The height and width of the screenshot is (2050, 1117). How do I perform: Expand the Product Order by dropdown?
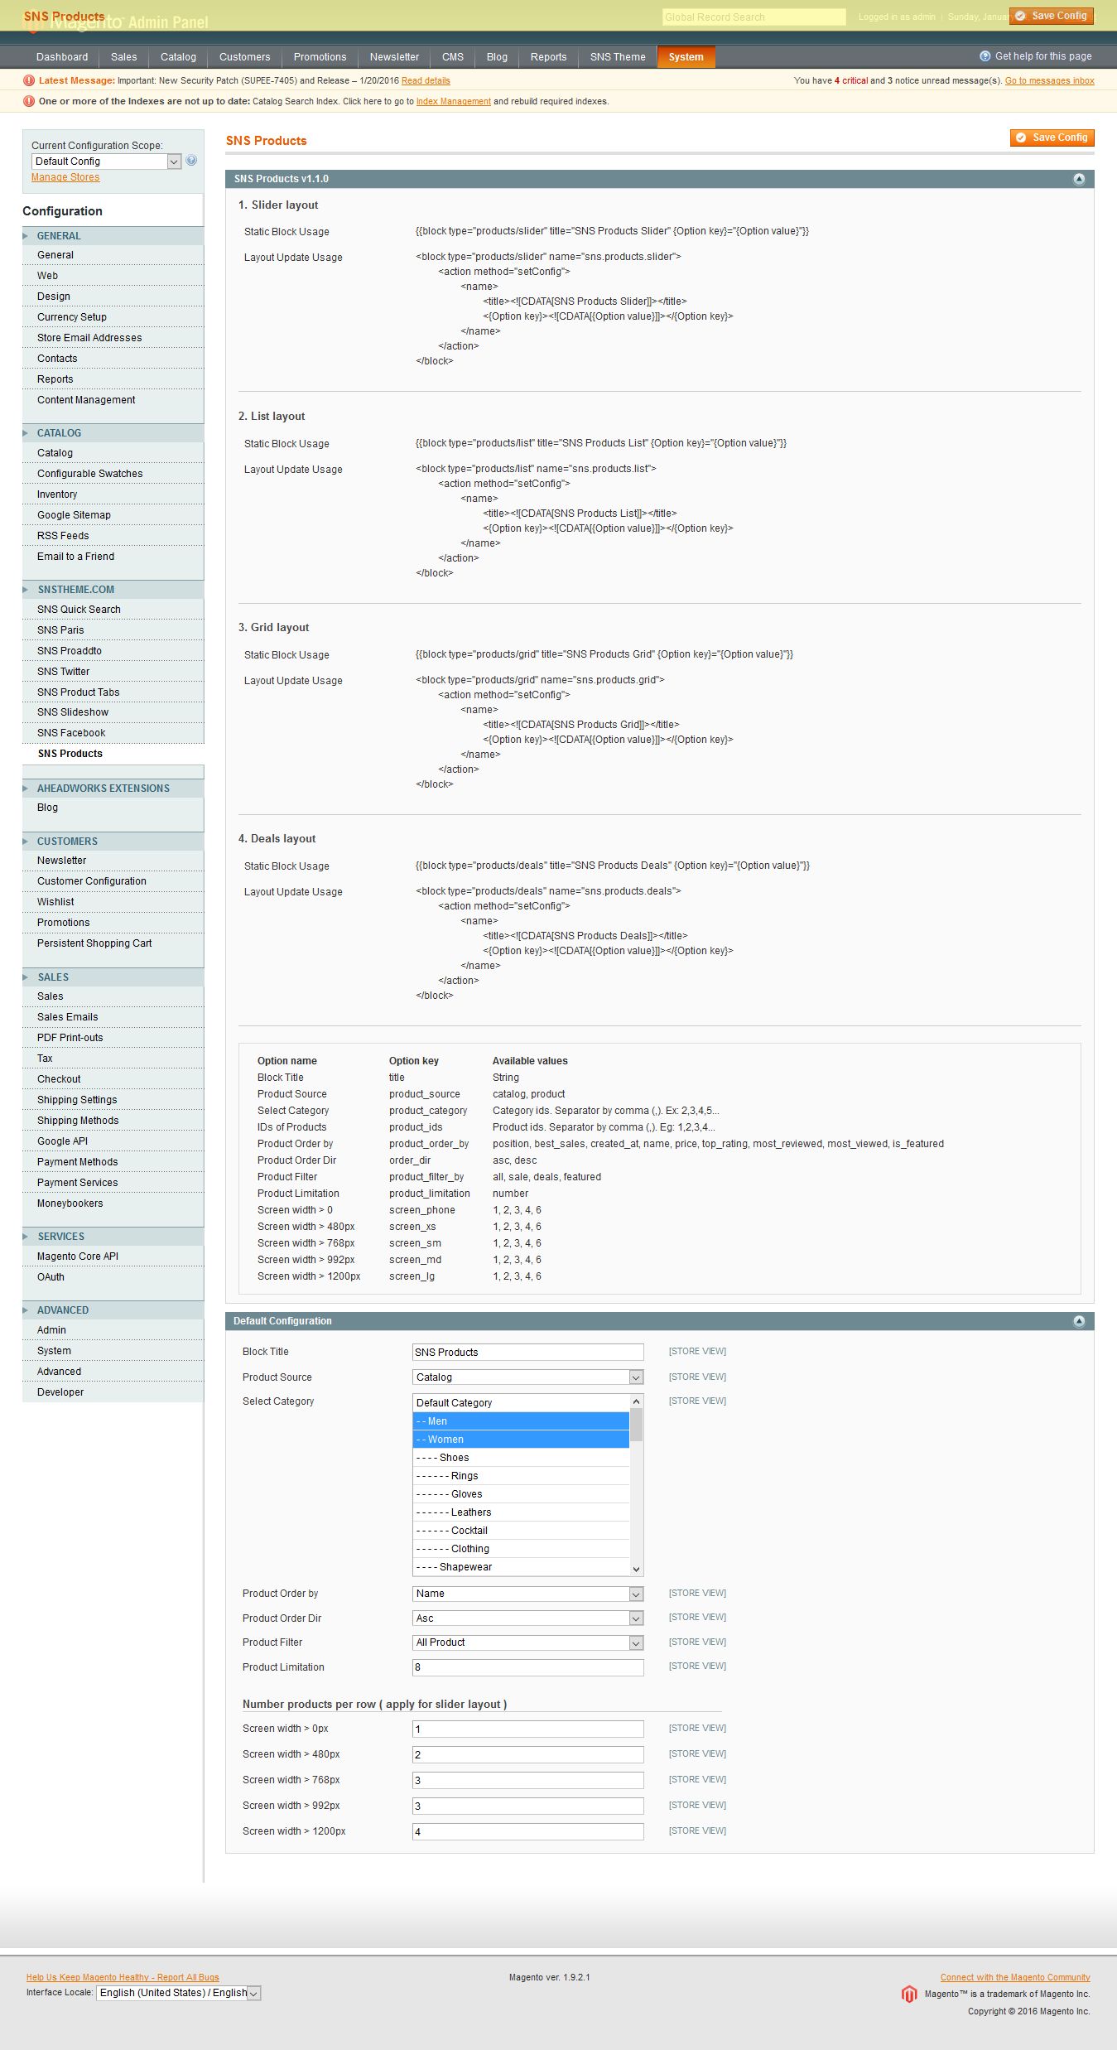click(x=527, y=1594)
